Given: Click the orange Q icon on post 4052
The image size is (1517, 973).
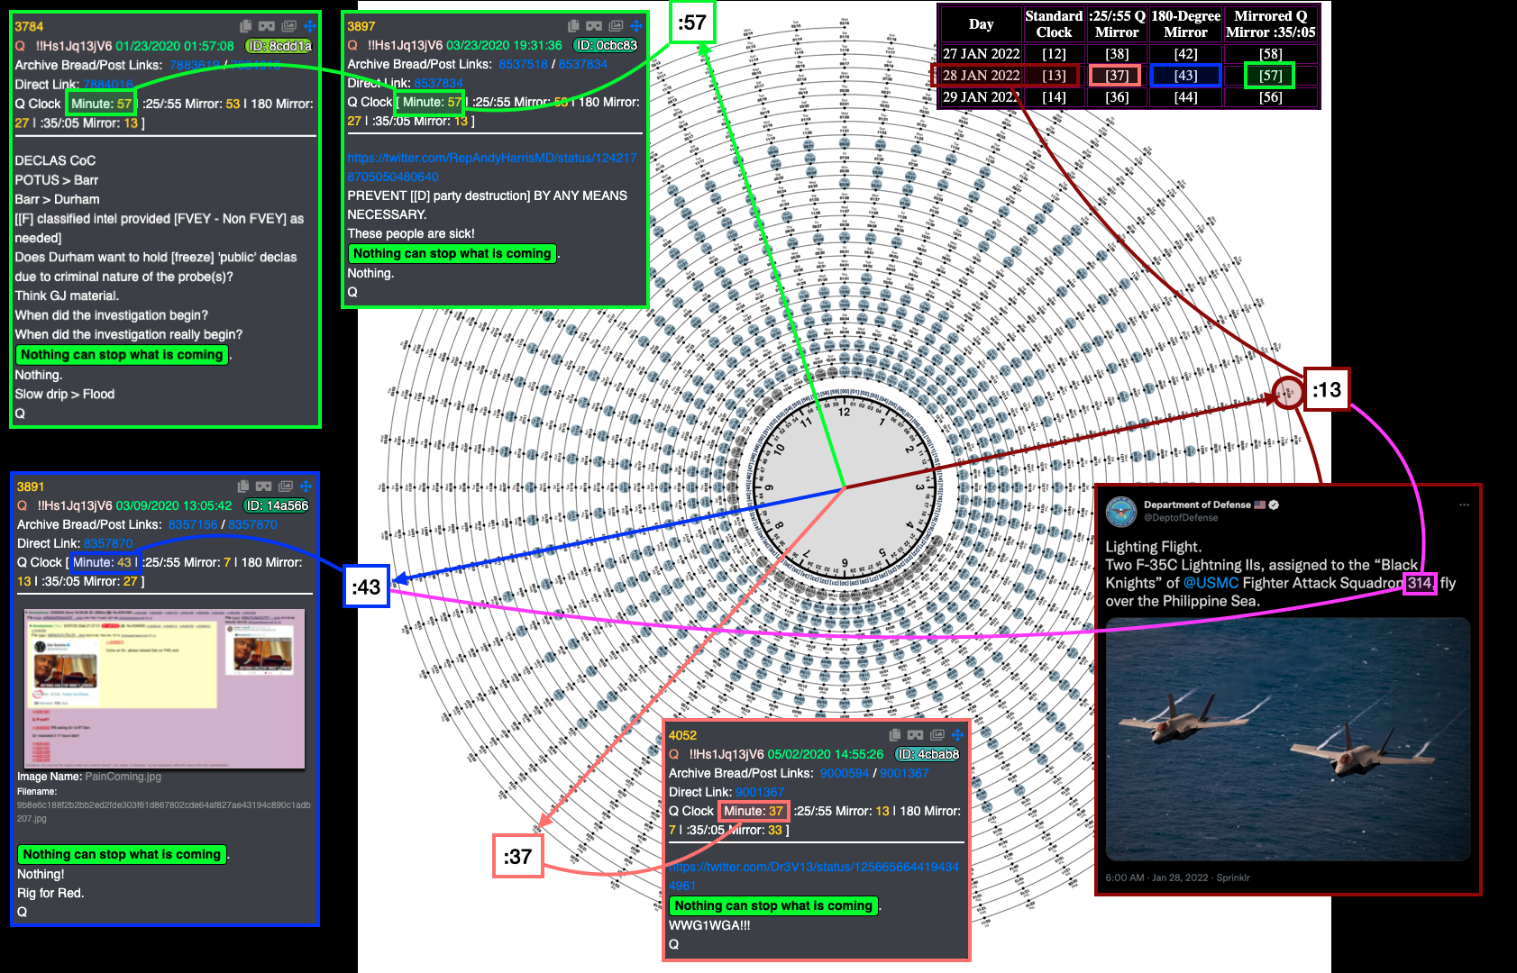Looking at the screenshot, I should click(x=673, y=754).
